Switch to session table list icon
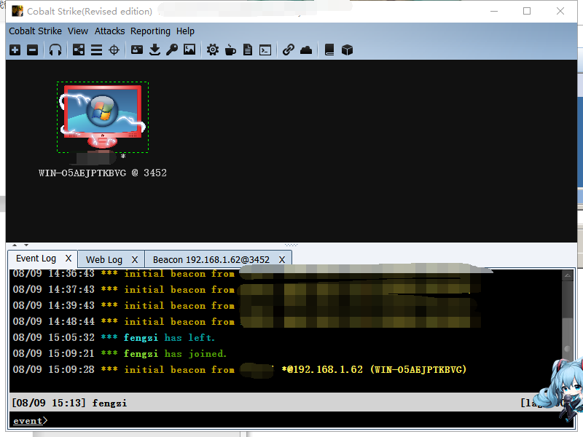 click(x=96, y=50)
